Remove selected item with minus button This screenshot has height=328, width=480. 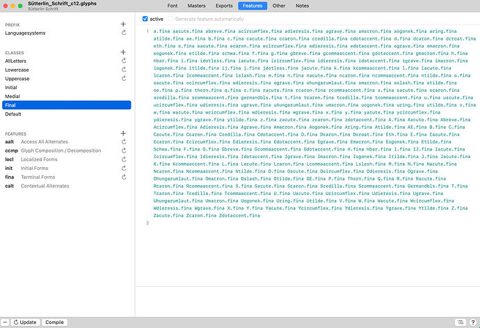(5, 322)
